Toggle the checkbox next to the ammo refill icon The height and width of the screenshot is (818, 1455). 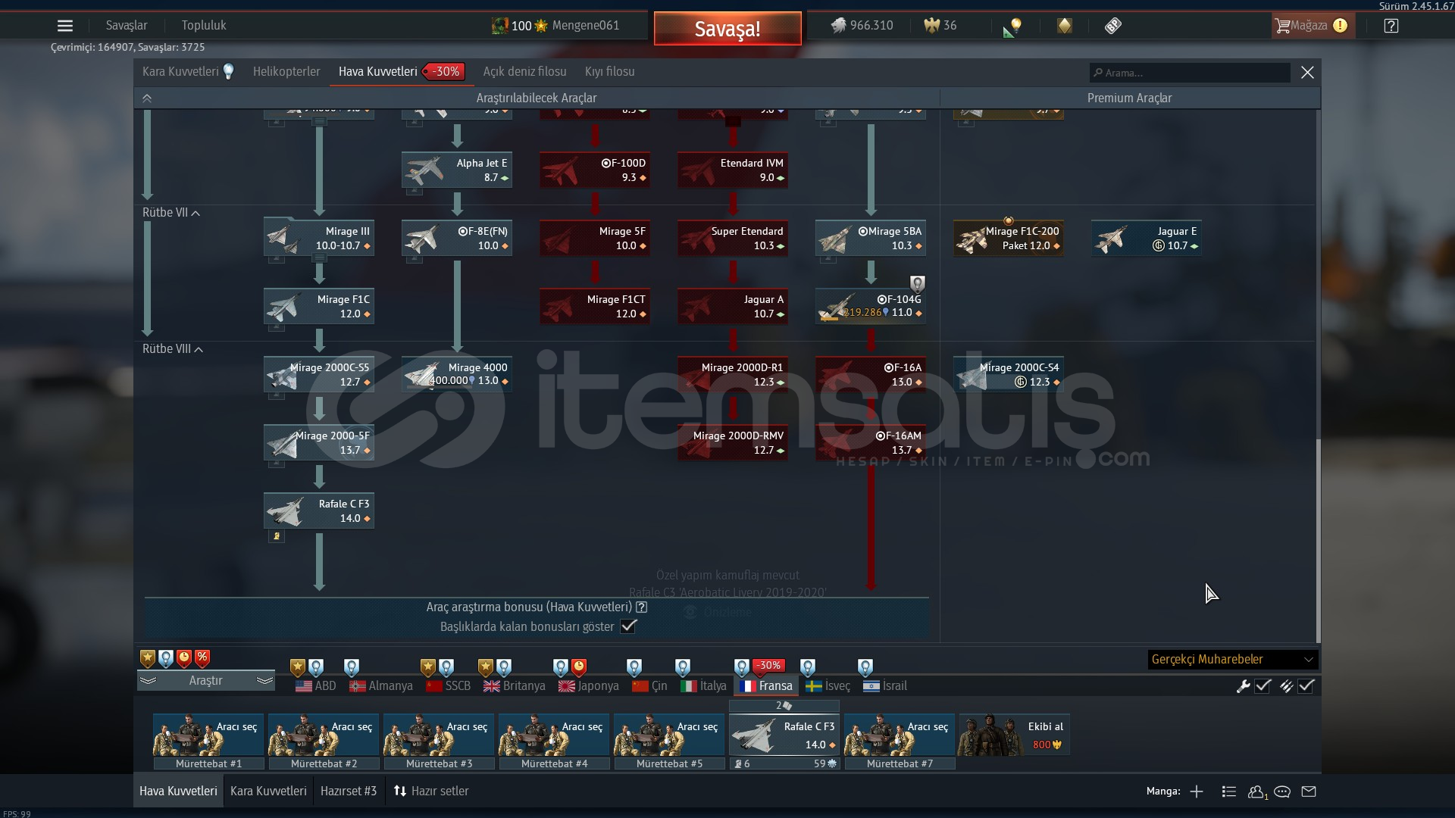pos(1306,686)
